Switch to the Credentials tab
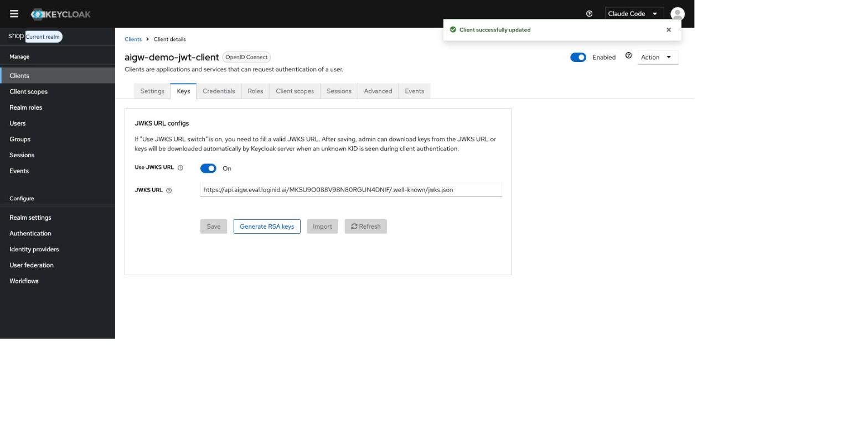Screen dimensions: 868x423 pos(219,91)
